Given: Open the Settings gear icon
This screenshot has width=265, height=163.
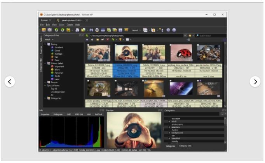Looking at the screenshot, I should pyautogui.click(x=168, y=30).
